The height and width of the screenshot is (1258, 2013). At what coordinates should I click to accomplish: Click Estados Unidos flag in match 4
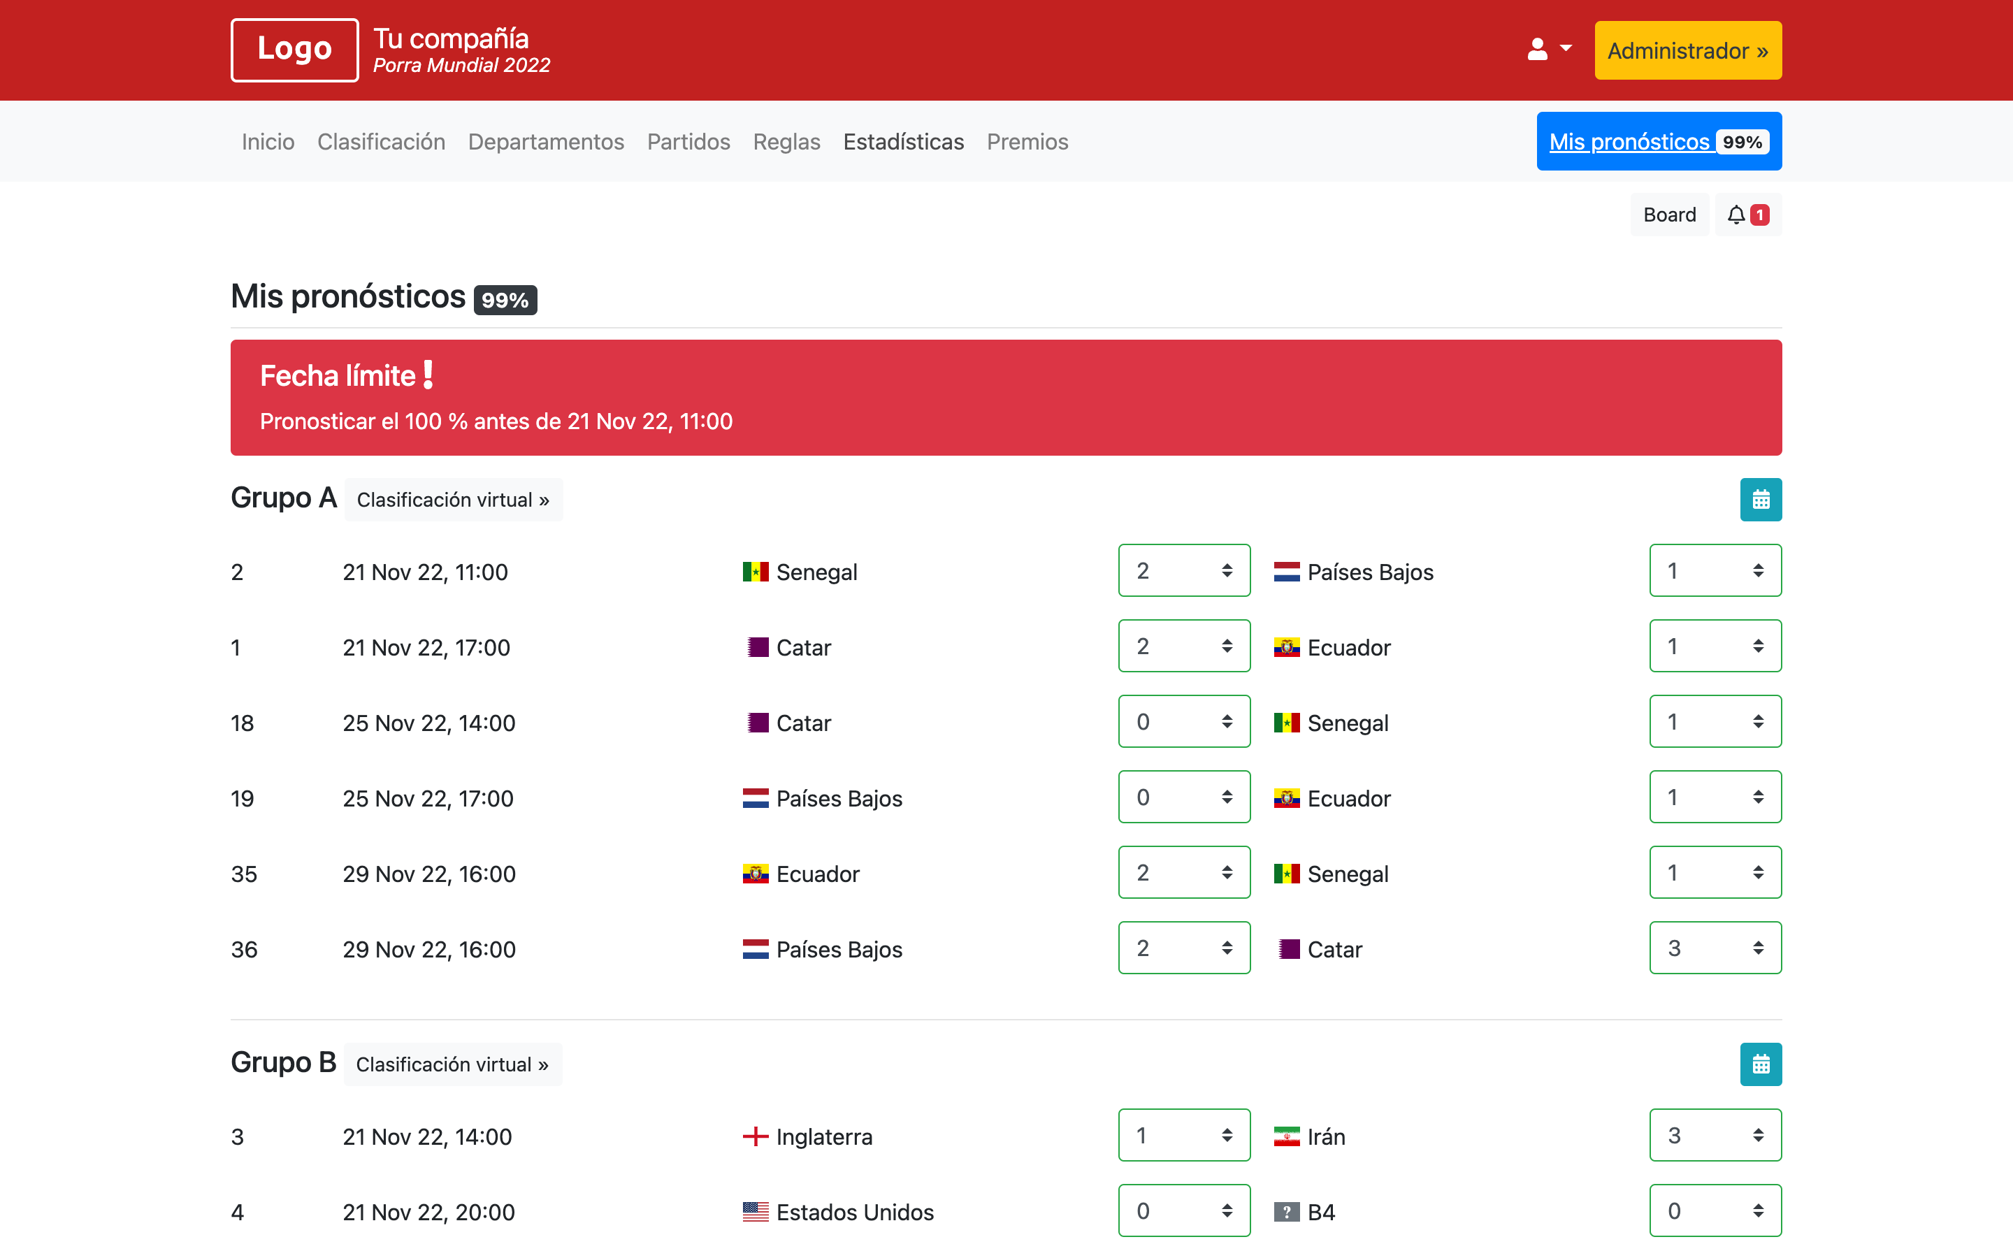click(756, 1213)
